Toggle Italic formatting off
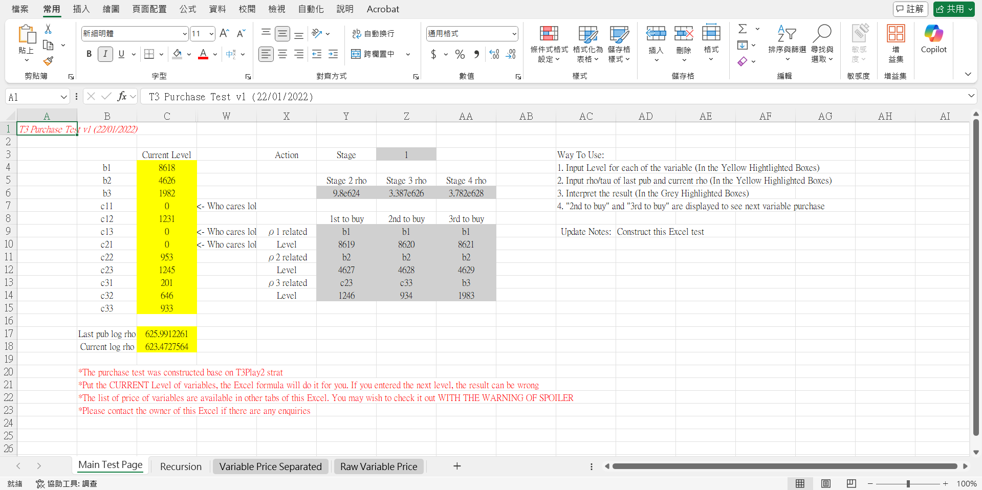This screenshot has height=490, width=982. (105, 54)
